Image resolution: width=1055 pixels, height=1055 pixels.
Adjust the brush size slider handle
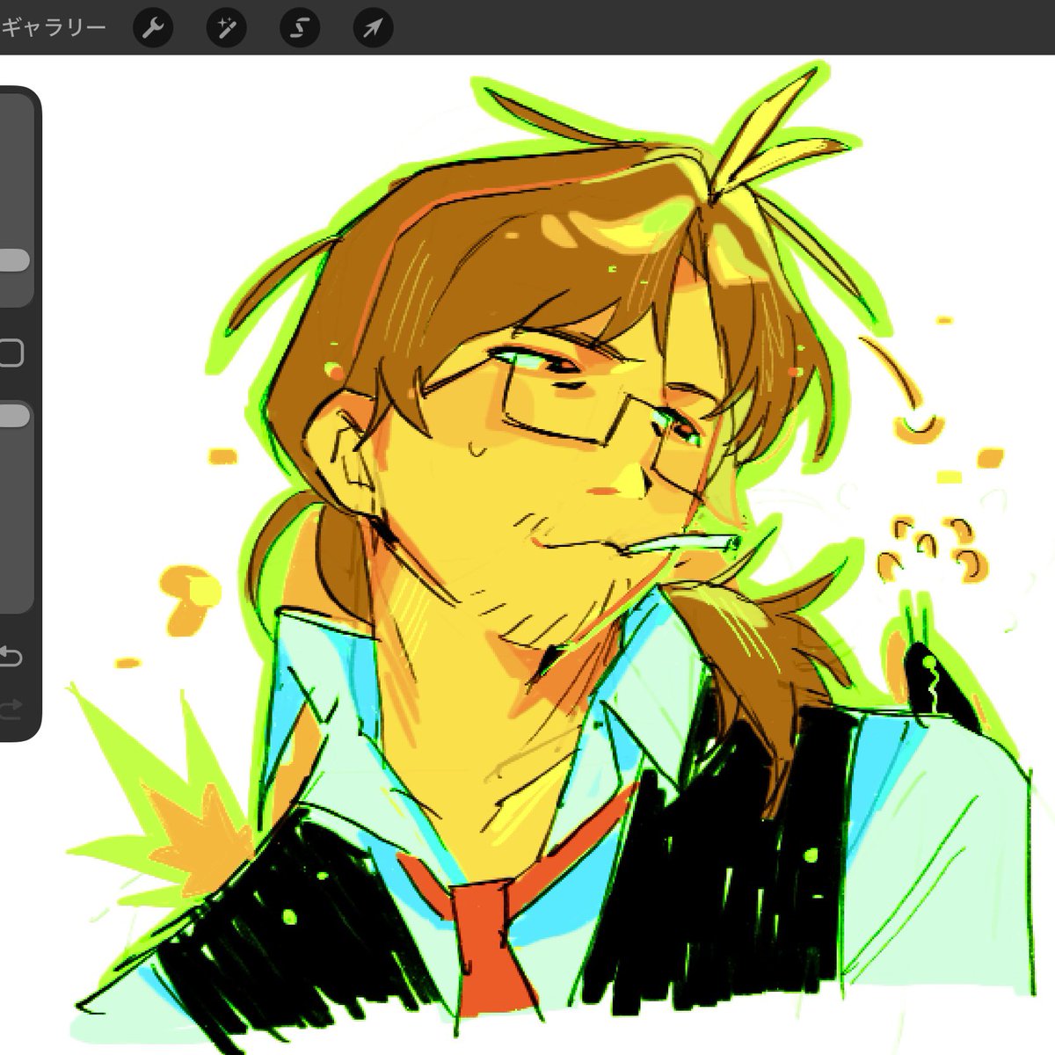14,260
